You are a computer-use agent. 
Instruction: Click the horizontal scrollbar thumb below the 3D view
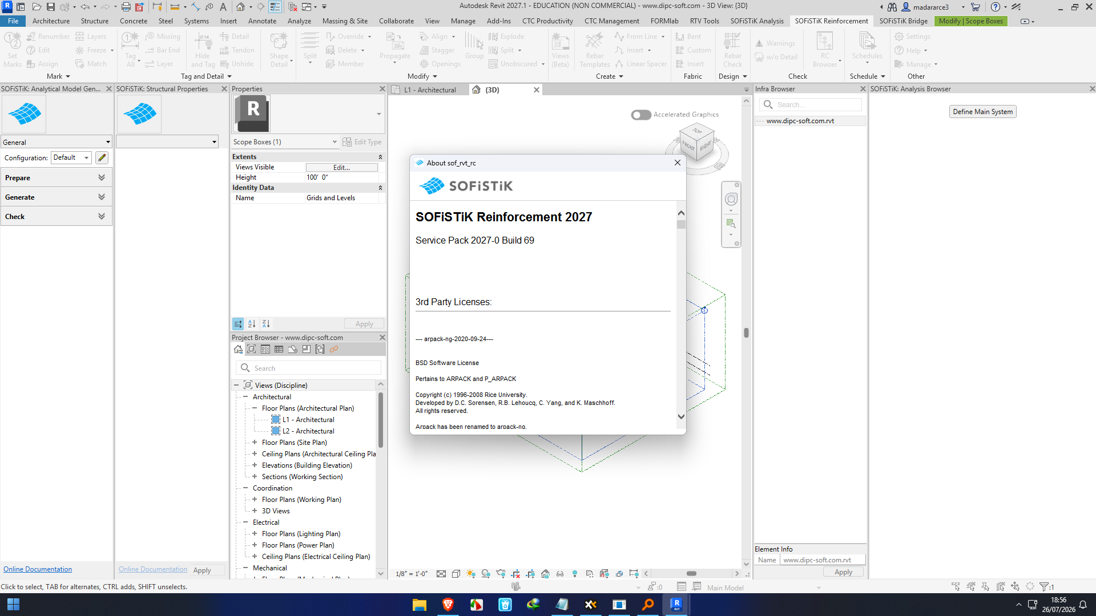pos(691,574)
